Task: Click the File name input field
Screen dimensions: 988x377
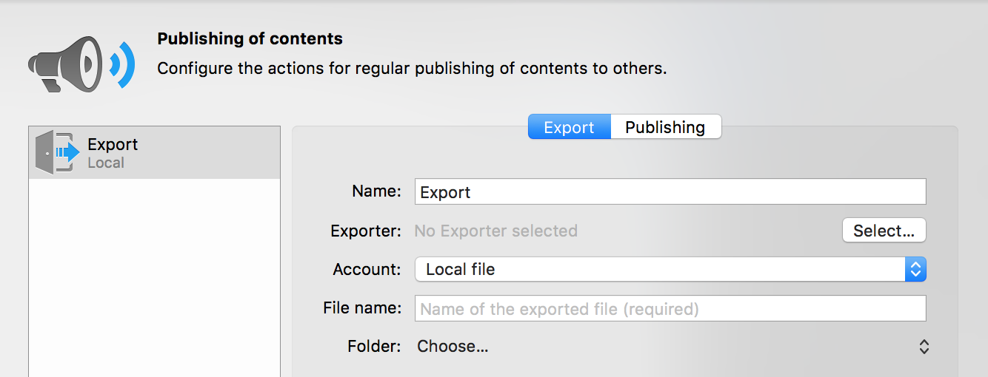Action: (x=670, y=308)
